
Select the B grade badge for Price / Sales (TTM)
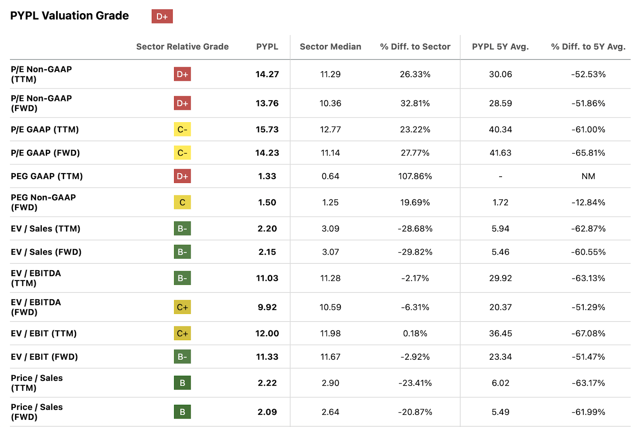click(182, 383)
